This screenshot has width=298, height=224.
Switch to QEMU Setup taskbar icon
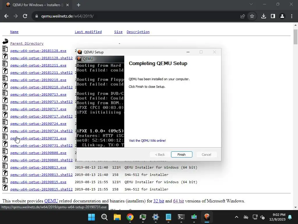point(207,217)
